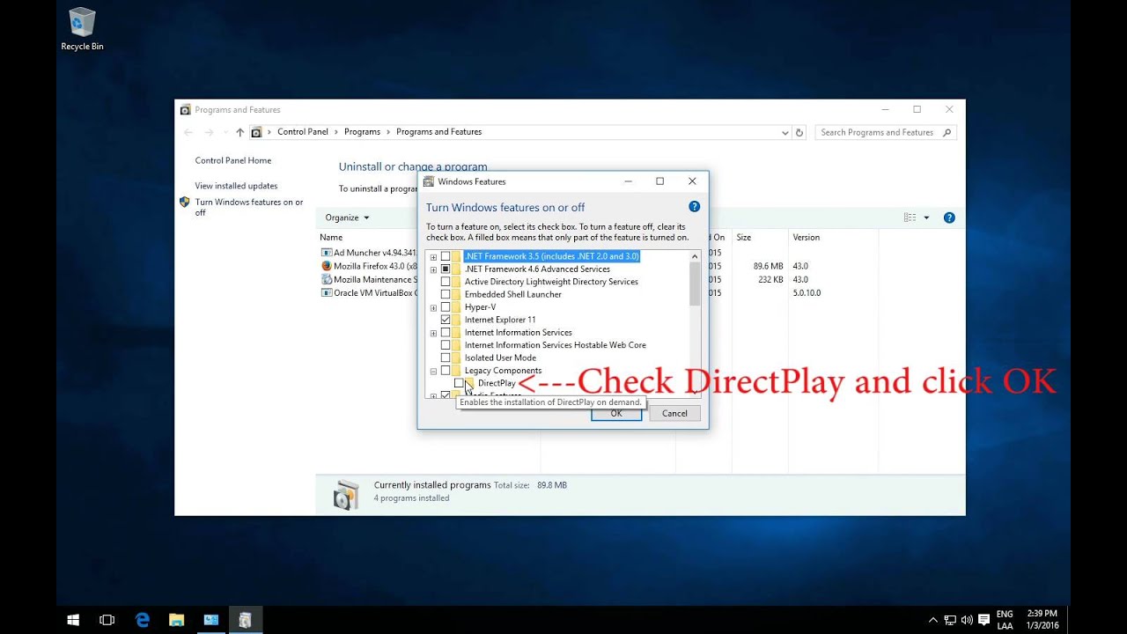The height and width of the screenshot is (634, 1127).
Task: Expand breadcrumb arrow after Control Panel
Action: [x=336, y=132]
